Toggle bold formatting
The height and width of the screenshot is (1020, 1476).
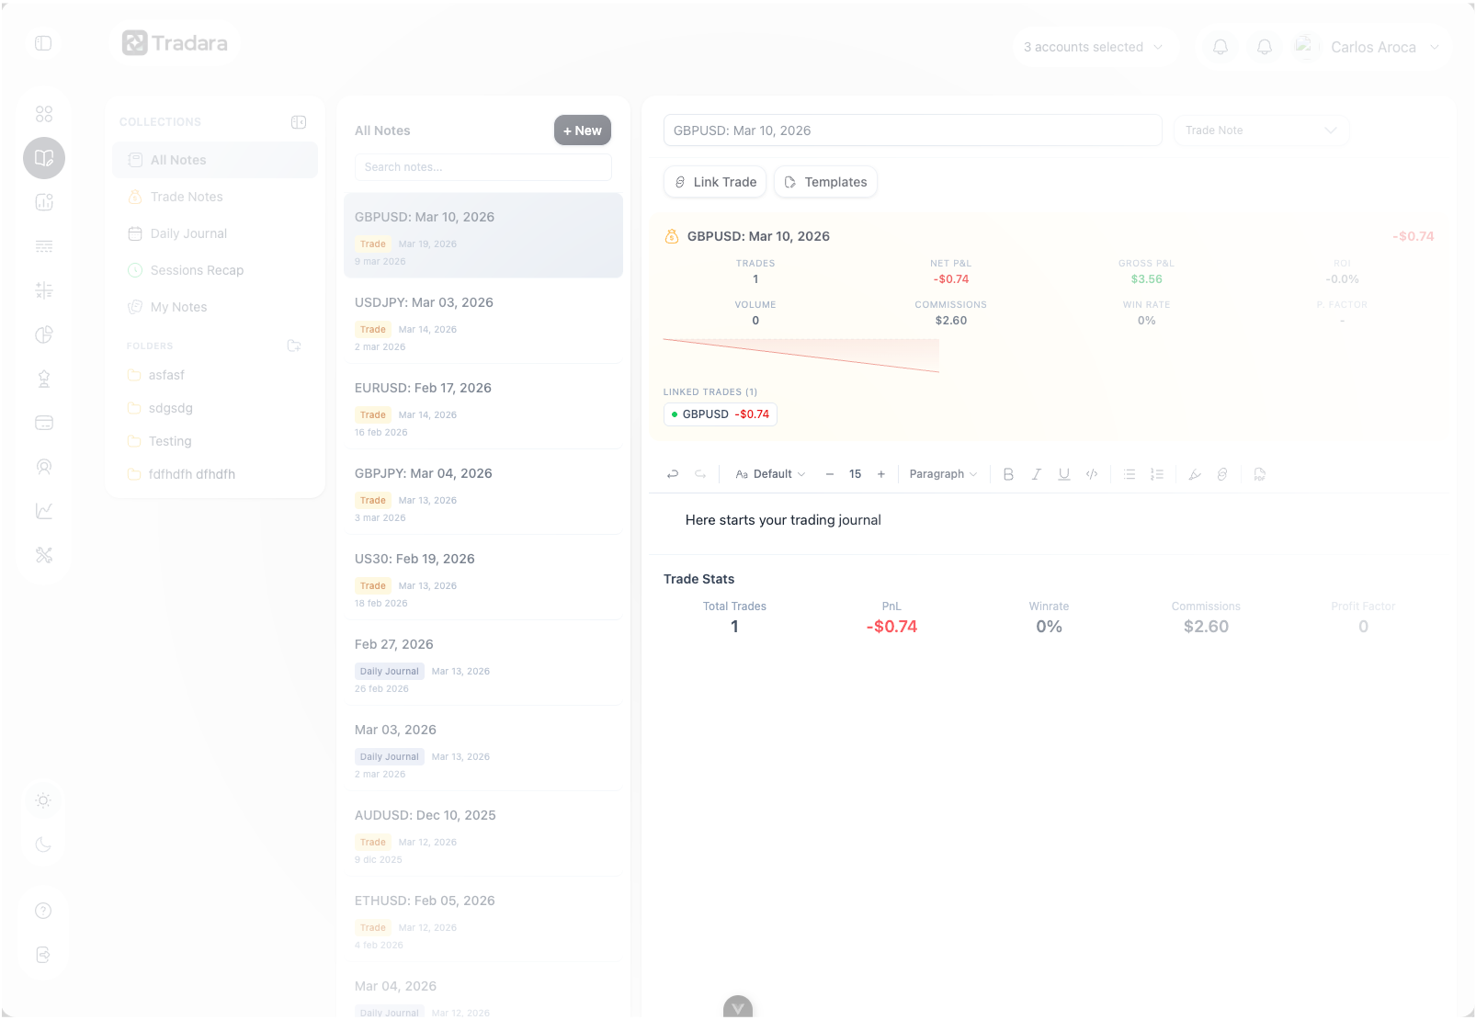click(1008, 474)
